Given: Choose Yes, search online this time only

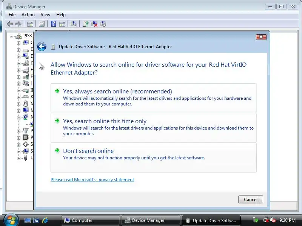Looking at the screenshot, I should 154,128.
